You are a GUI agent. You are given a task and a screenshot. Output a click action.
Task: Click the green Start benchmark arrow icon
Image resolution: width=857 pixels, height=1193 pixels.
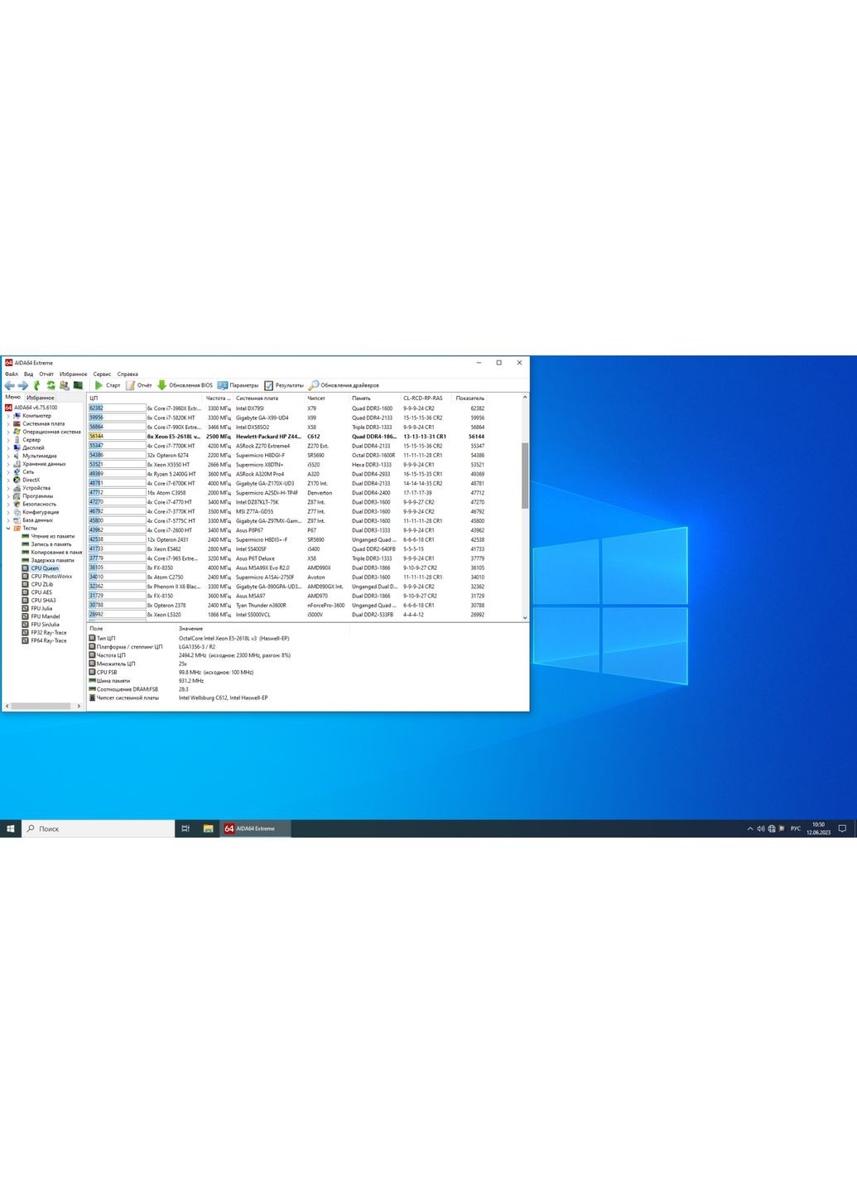[x=99, y=385]
